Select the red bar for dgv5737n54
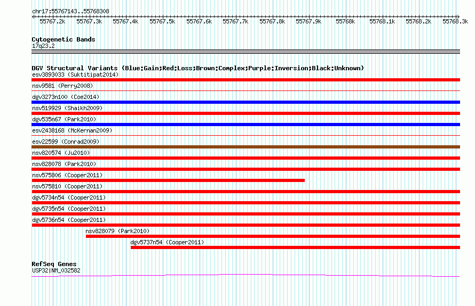This screenshot has height=306, width=475. [x=295, y=247]
